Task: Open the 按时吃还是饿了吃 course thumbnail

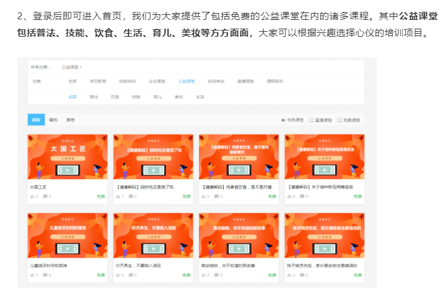Action: click(x=153, y=157)
